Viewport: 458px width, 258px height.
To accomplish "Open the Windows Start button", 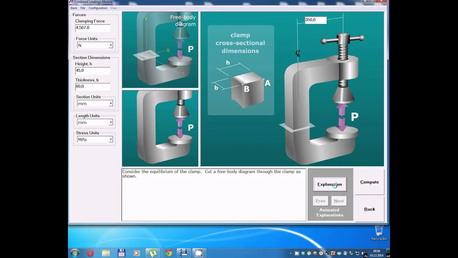I will [x=74, y=253].
